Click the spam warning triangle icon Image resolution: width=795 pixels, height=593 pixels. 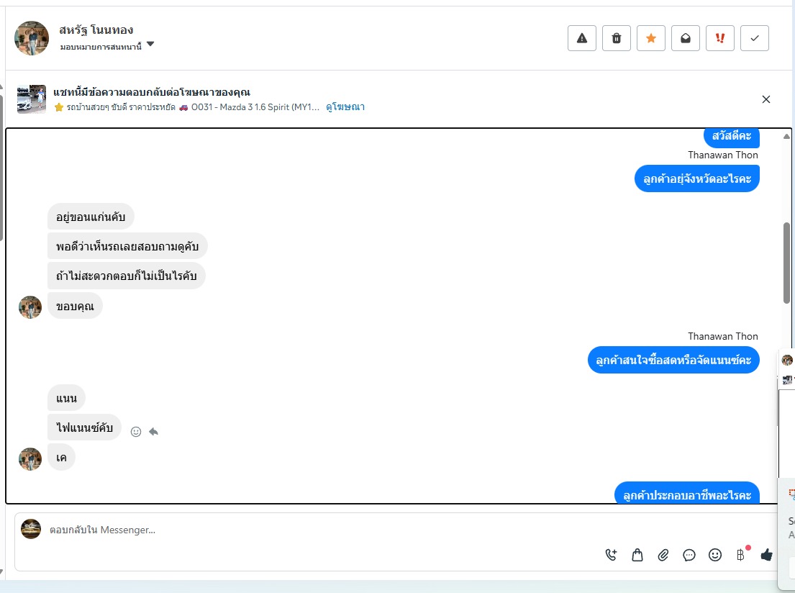coord(582,38)
